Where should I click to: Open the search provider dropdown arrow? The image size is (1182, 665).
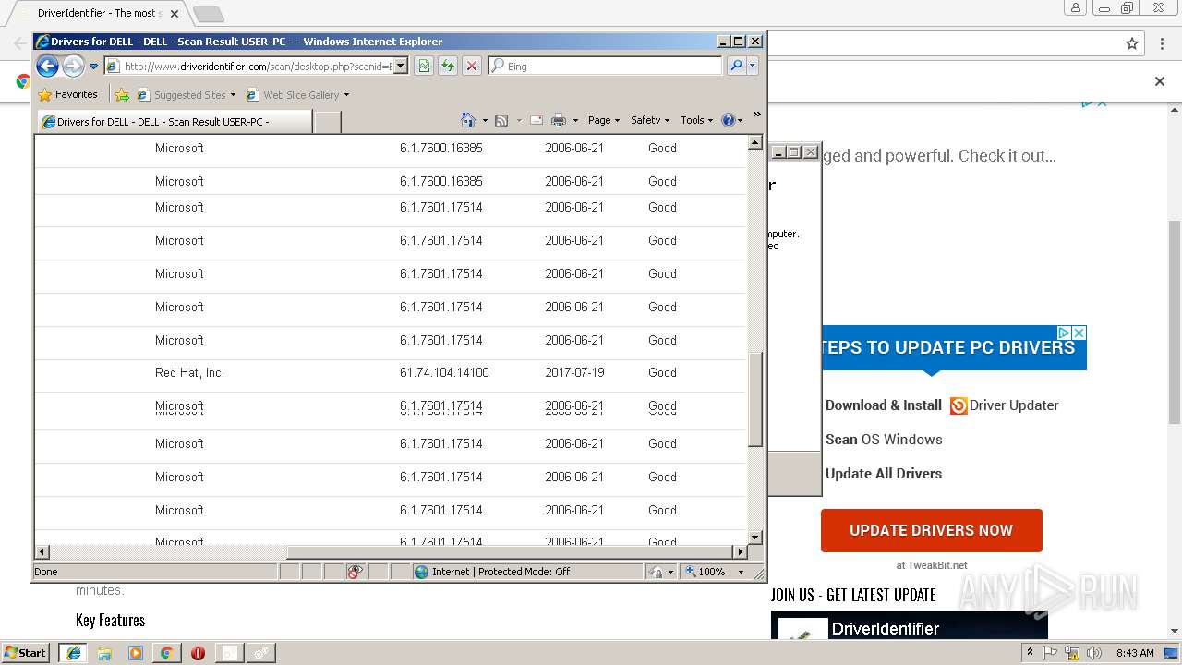click(x=753, y=66)
